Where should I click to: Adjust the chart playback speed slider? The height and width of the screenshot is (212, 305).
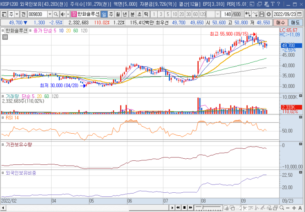[x=202, y=207]
